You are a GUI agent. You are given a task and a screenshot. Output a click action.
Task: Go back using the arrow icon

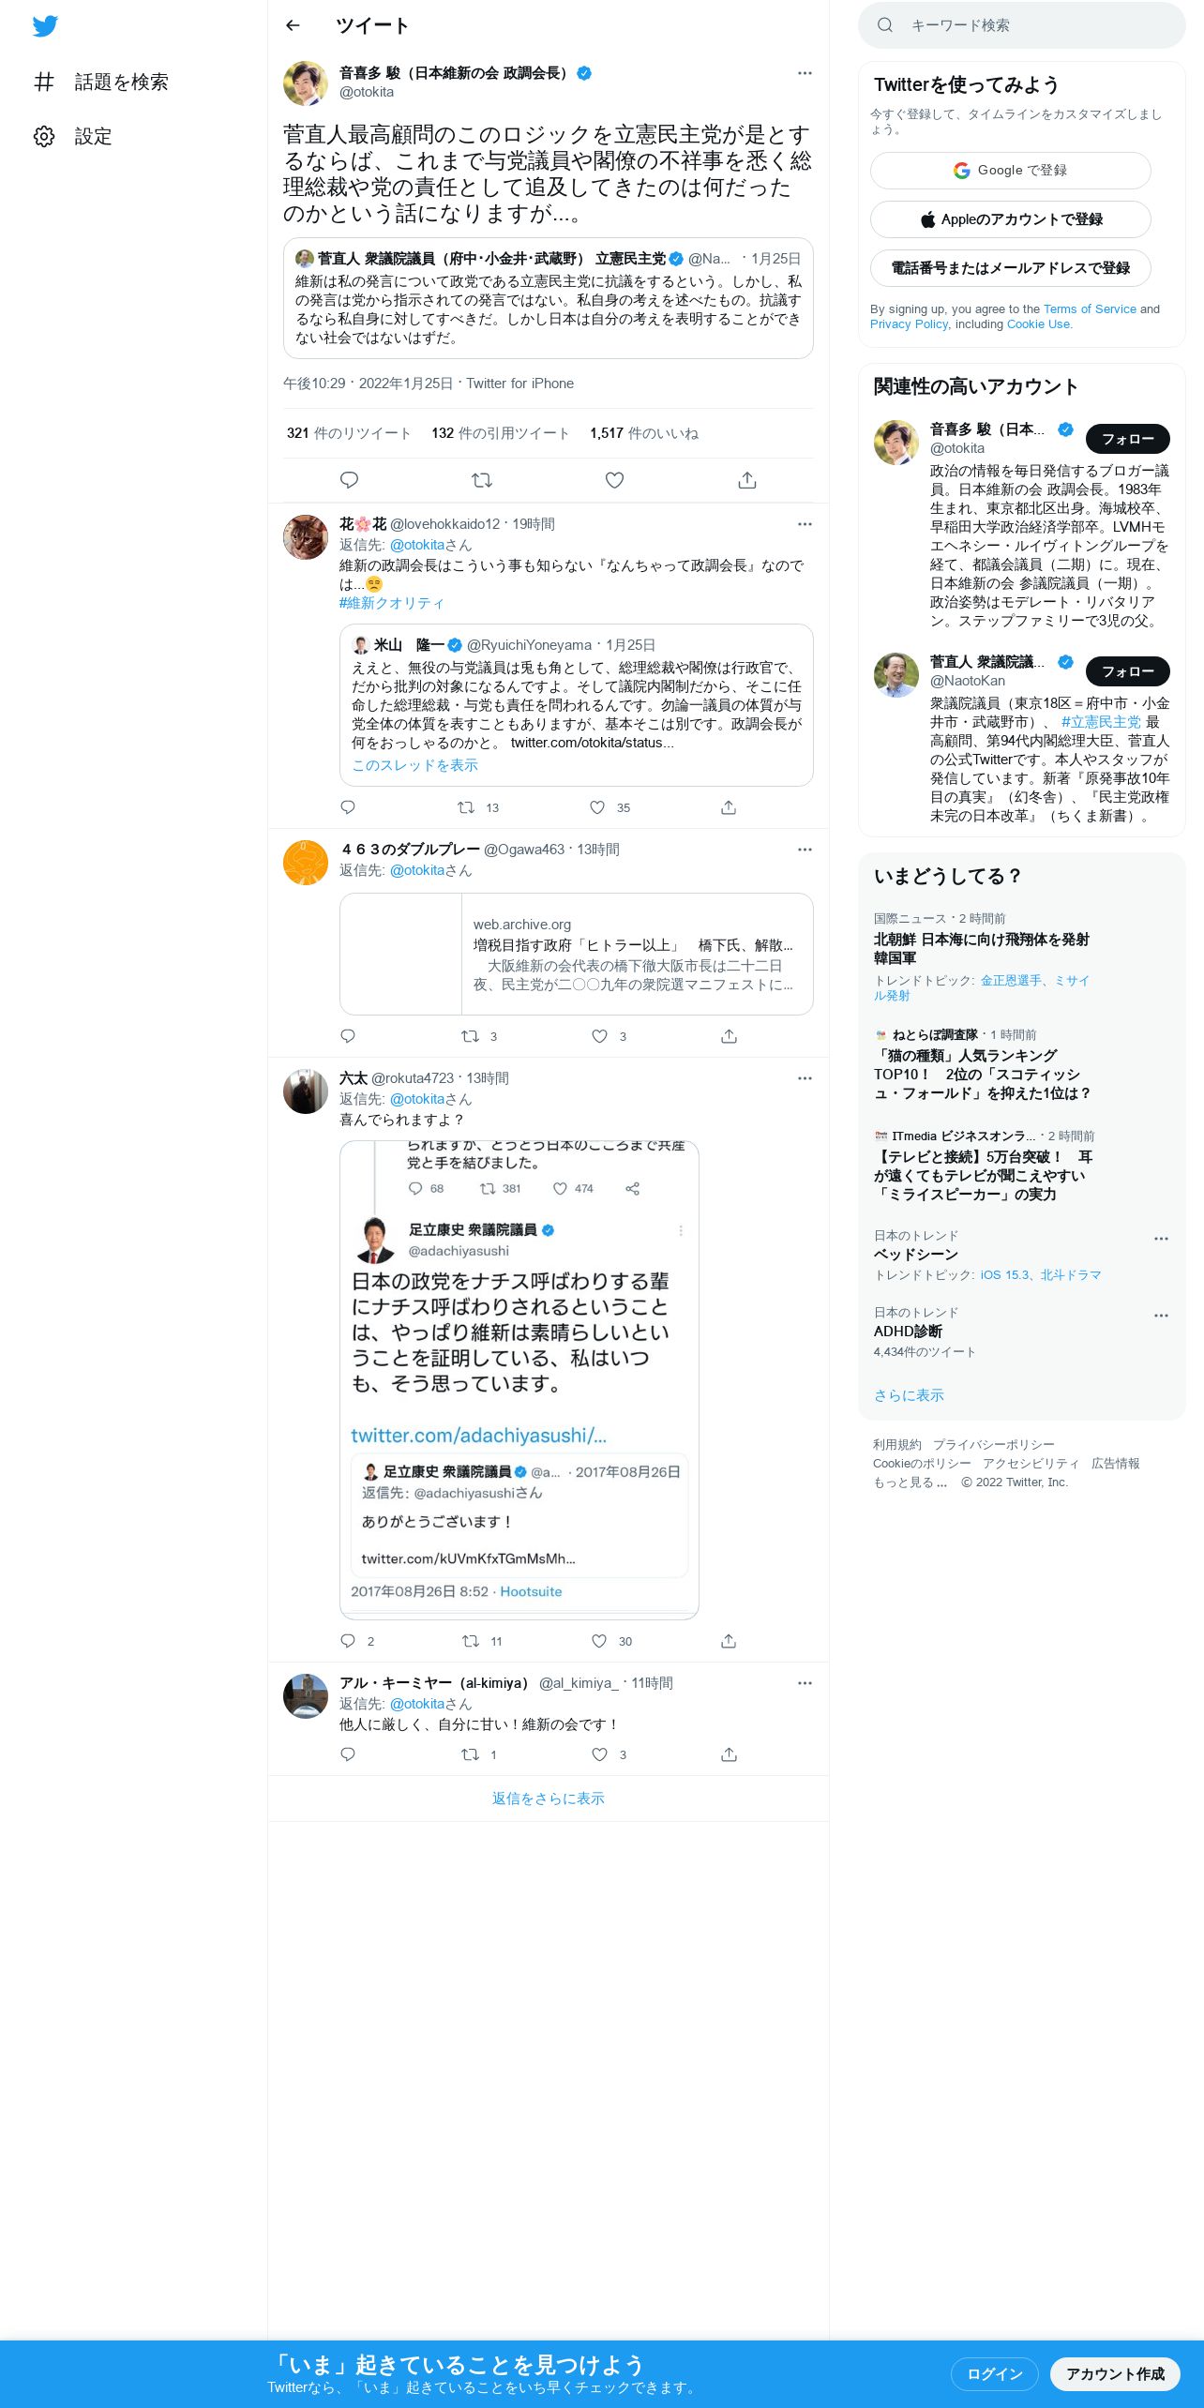click(293, 25)
